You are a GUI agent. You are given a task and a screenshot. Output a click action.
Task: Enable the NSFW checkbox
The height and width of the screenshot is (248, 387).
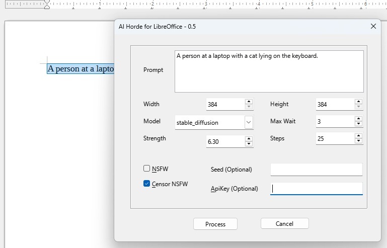146,169
